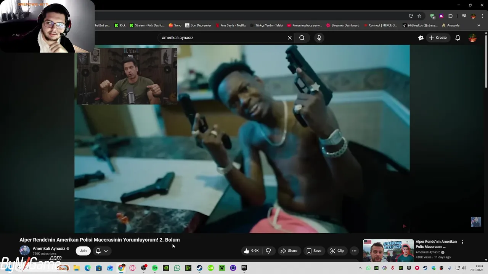Open Steam from taskbar
The width and height of the screenshot is (488, 274).
(199, 268)
